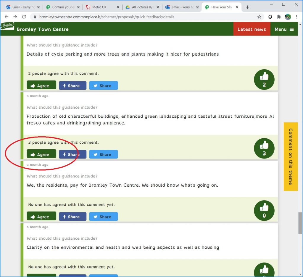Image resolution: width=303 pixels, height=277 pixels.
Task: Click the scrollbar down arrow
Action: coord(300,274)
